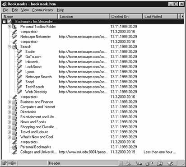This screenshot has height=167, width=186.
Task: Click the security lock icon in status bar
Action: point(4,163)
